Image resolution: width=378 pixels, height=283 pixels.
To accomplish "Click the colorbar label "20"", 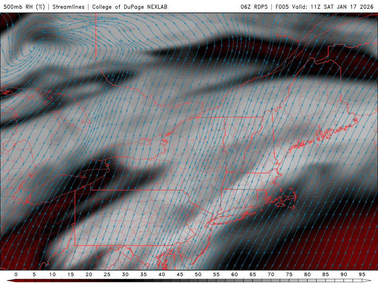I will pos(89,275).
